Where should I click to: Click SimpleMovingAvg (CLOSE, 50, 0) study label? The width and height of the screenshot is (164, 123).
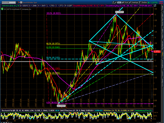click(x=85, y=6)
